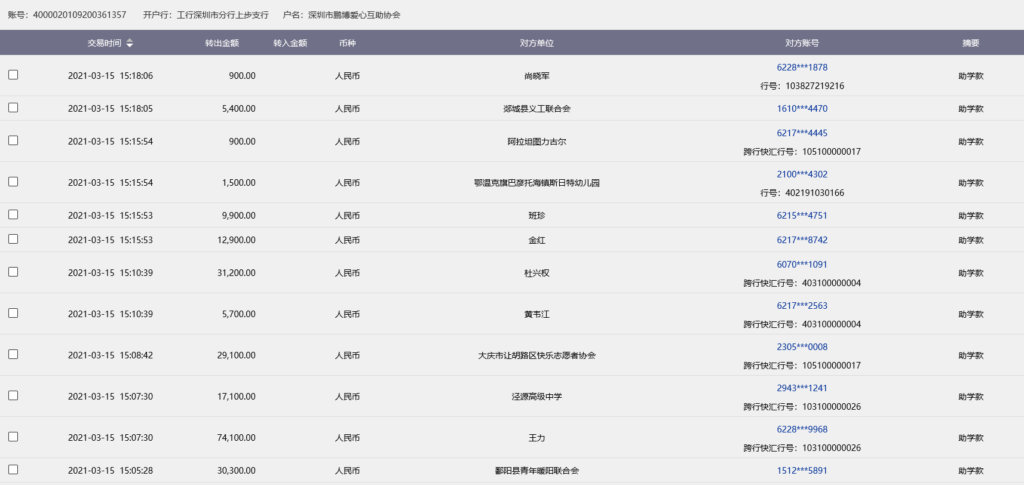This screenshot has width=1024, height=485.
Task: Click account number 2305***0008
Action: click(x=802, y=347)
